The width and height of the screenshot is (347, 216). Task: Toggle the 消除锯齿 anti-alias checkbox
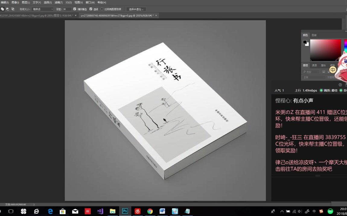coord(74,9)
